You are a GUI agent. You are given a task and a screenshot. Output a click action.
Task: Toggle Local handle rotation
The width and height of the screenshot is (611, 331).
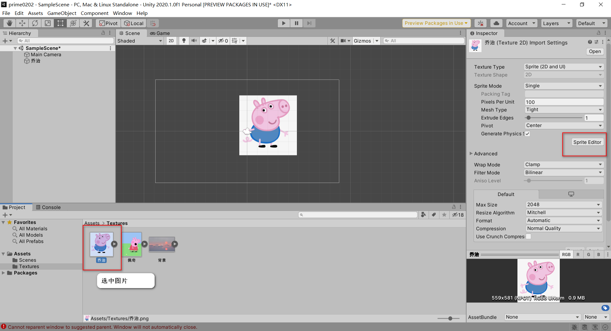coord(134,23)
